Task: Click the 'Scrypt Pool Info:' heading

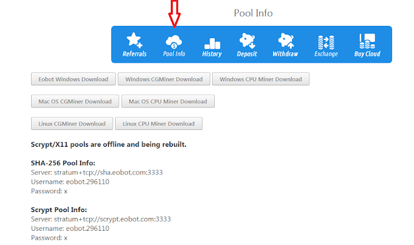Action: (59, 209)
